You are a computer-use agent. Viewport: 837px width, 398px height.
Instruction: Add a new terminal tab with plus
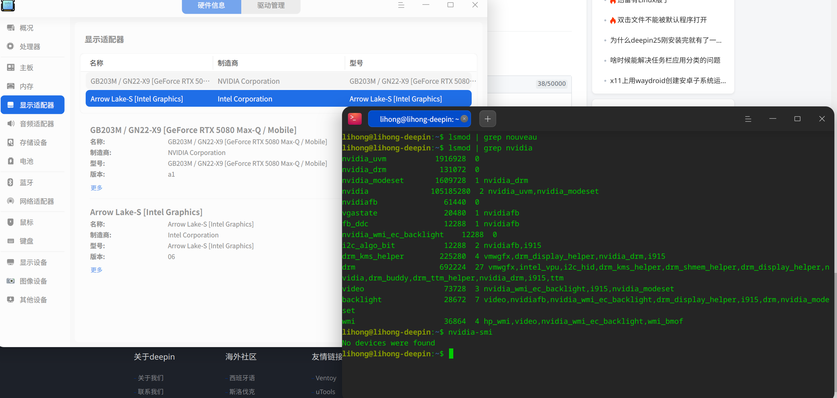pos(488,119)
